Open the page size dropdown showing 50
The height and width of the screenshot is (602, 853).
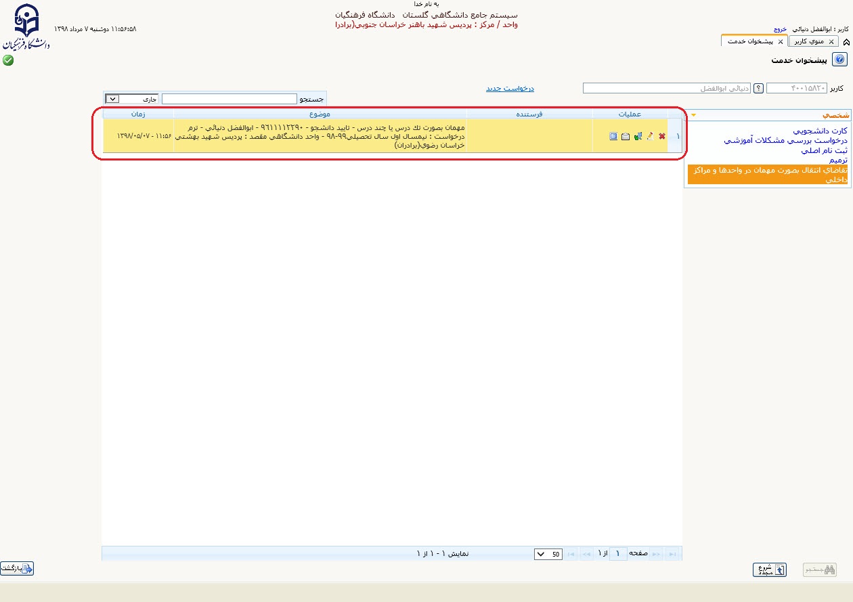pyautogui.click(x=548, y=554)
